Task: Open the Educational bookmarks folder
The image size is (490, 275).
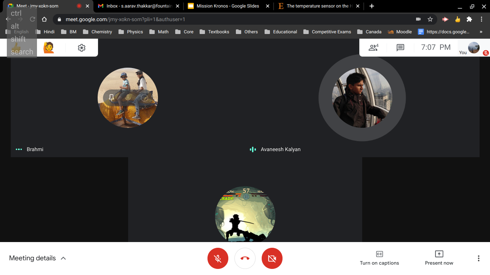Action: (x=281, y=32)
